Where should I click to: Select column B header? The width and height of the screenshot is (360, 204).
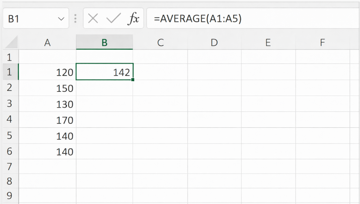(x=104, y=43)
